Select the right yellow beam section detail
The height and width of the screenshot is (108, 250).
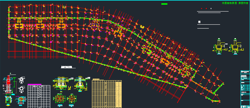click(236, 46)
